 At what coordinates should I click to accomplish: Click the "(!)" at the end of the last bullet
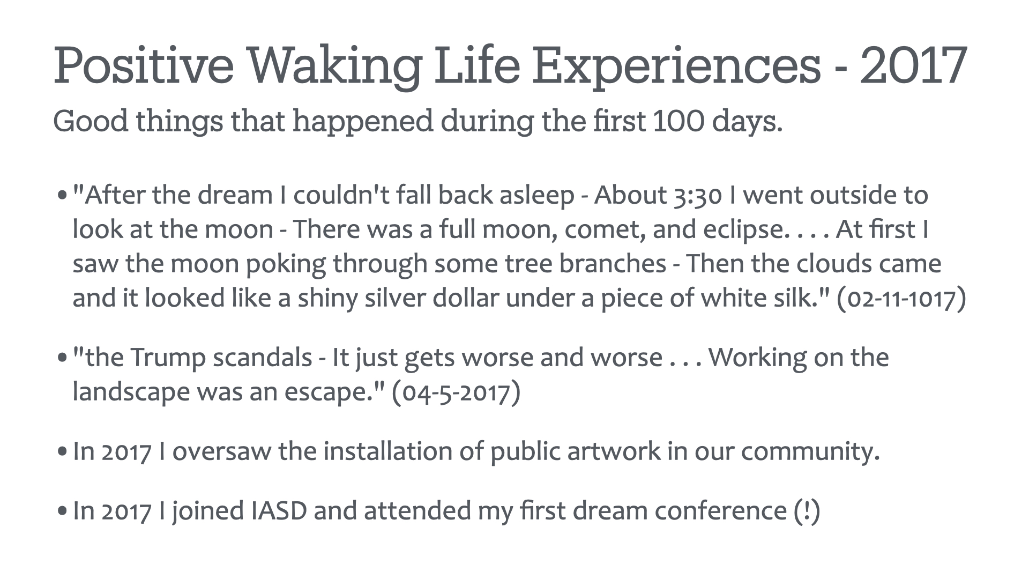(807, 511)
